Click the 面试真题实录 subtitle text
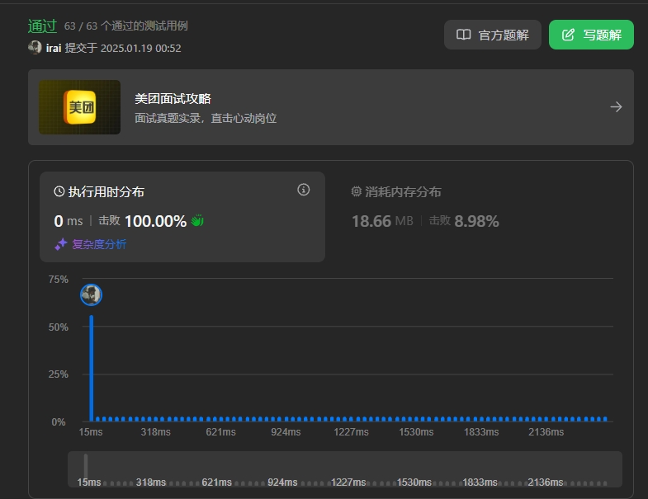The image size is (648, 499). tap(206, 119)
